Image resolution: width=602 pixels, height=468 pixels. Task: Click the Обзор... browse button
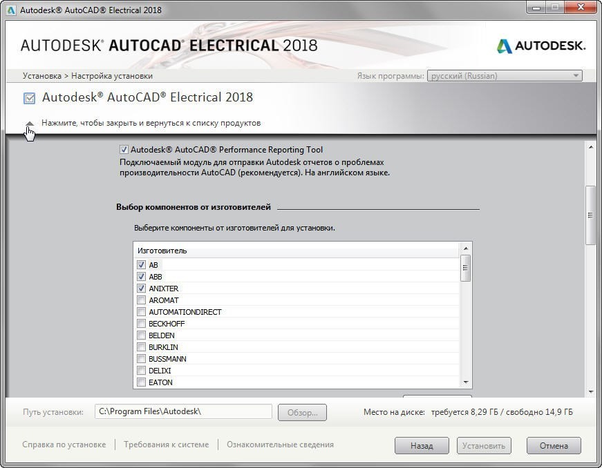point(303,412)
